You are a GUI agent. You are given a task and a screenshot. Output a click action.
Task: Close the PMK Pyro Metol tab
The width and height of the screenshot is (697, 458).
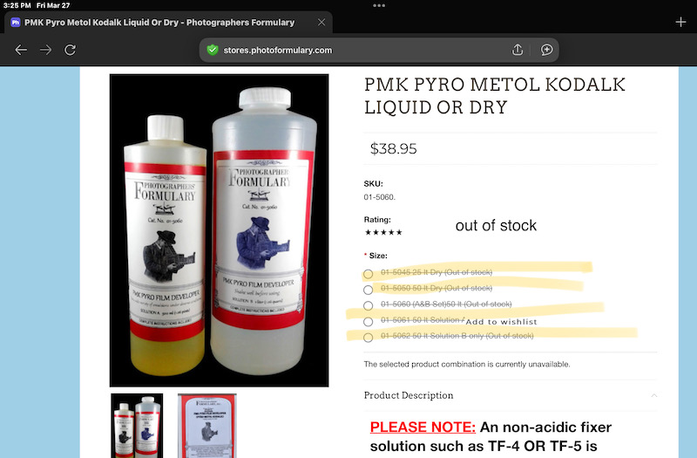[321, 23]
